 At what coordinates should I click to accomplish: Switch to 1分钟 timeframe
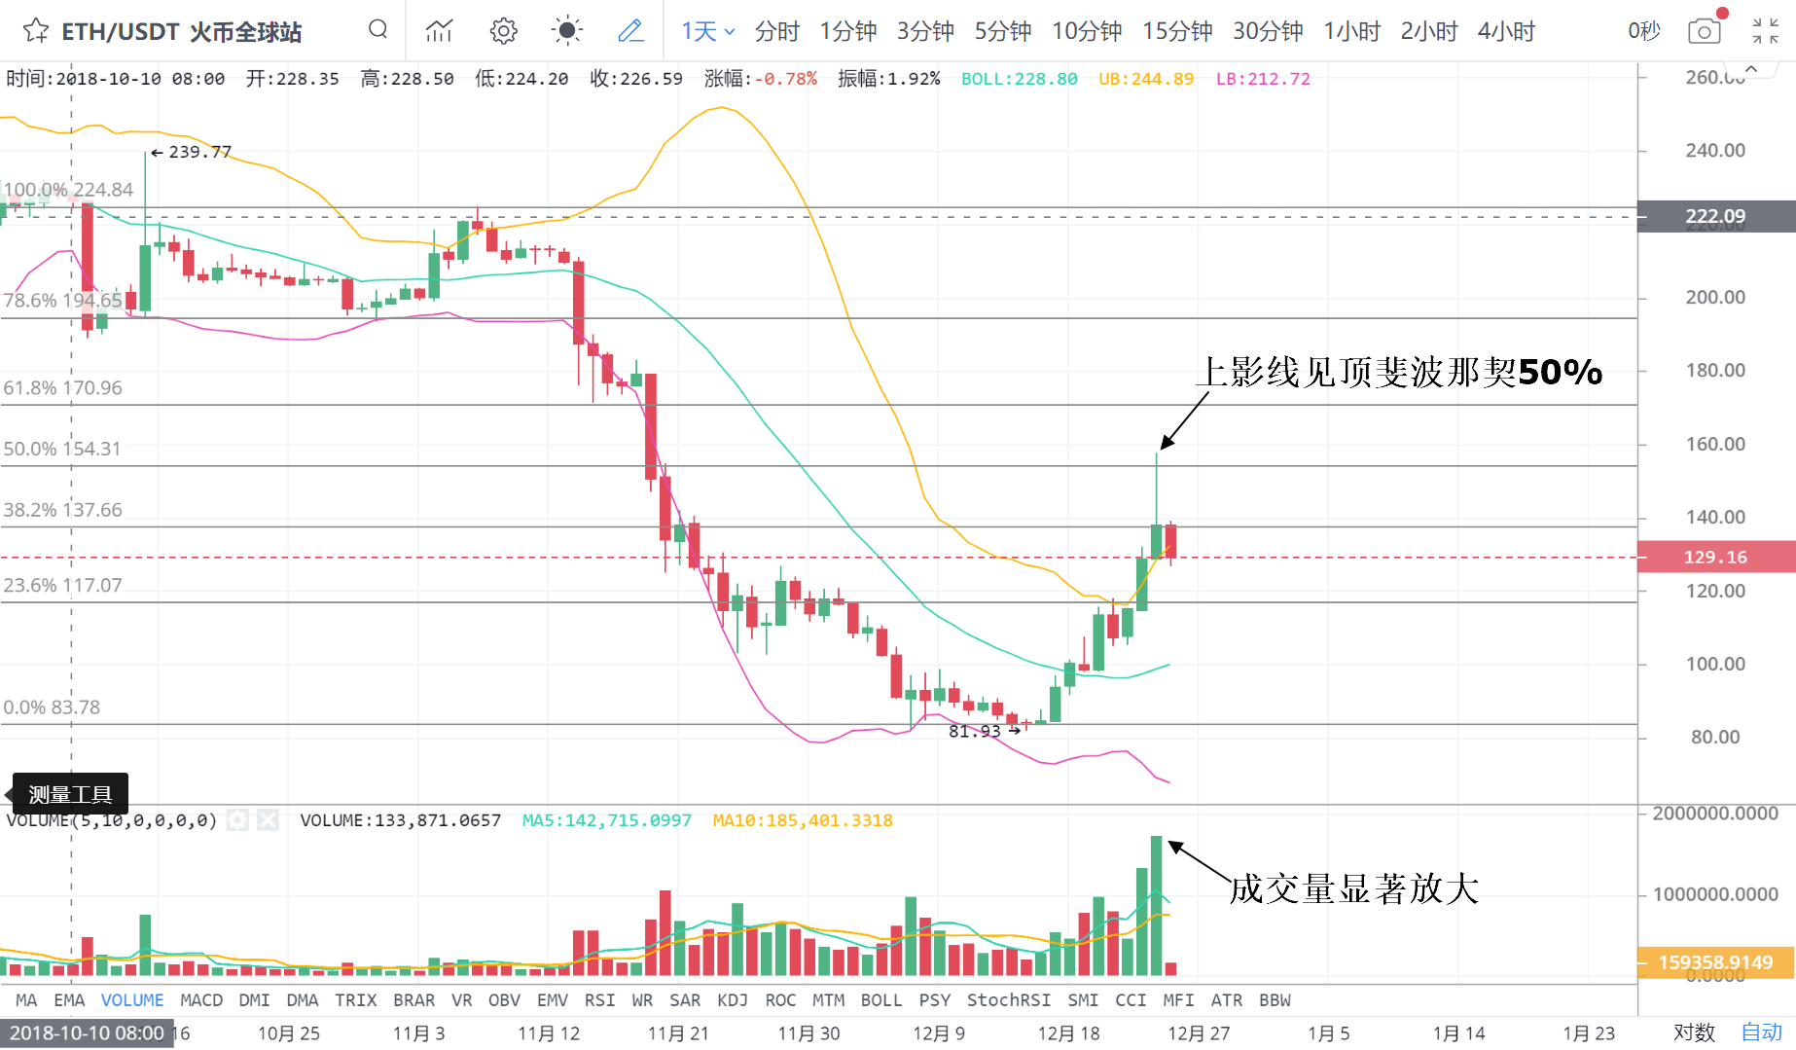pyautogui.click(x=847, y=31)
